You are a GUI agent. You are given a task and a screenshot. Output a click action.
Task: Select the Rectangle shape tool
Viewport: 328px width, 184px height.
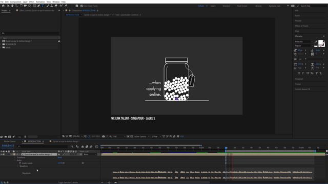click(35, 6)
